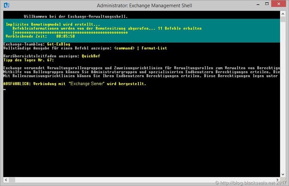
Task: Click 'Tipp des Tages Nr. 67:' line
Action: [29, 60]
